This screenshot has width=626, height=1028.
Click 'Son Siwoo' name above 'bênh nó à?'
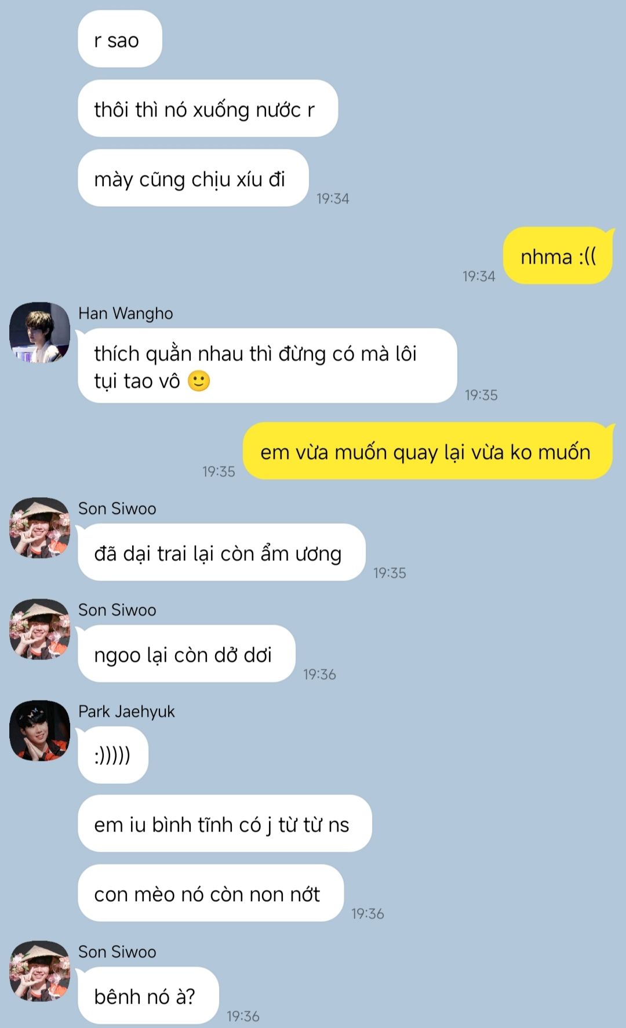[117, 952]
